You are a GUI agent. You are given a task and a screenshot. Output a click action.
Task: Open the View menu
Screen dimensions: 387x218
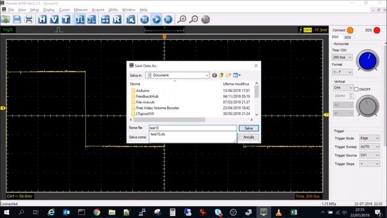pos(22,10)
